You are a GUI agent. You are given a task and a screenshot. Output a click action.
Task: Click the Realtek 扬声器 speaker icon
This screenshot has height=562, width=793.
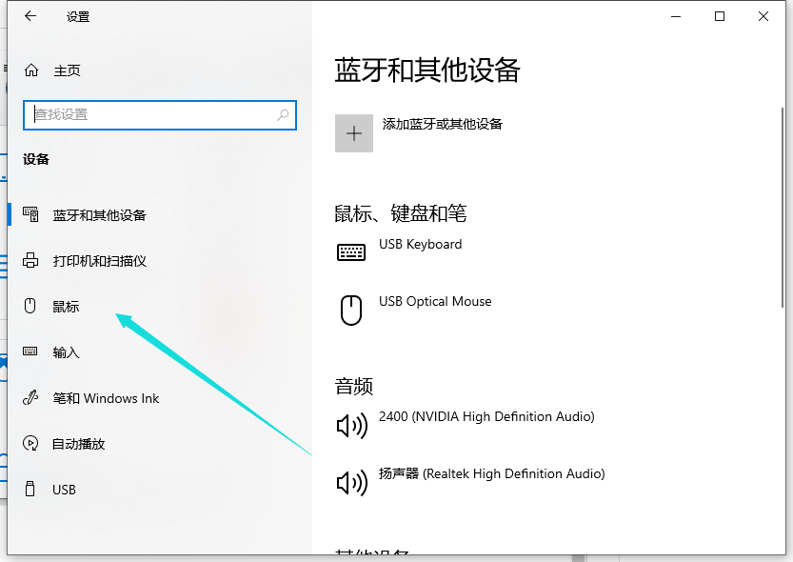(351, 482)
